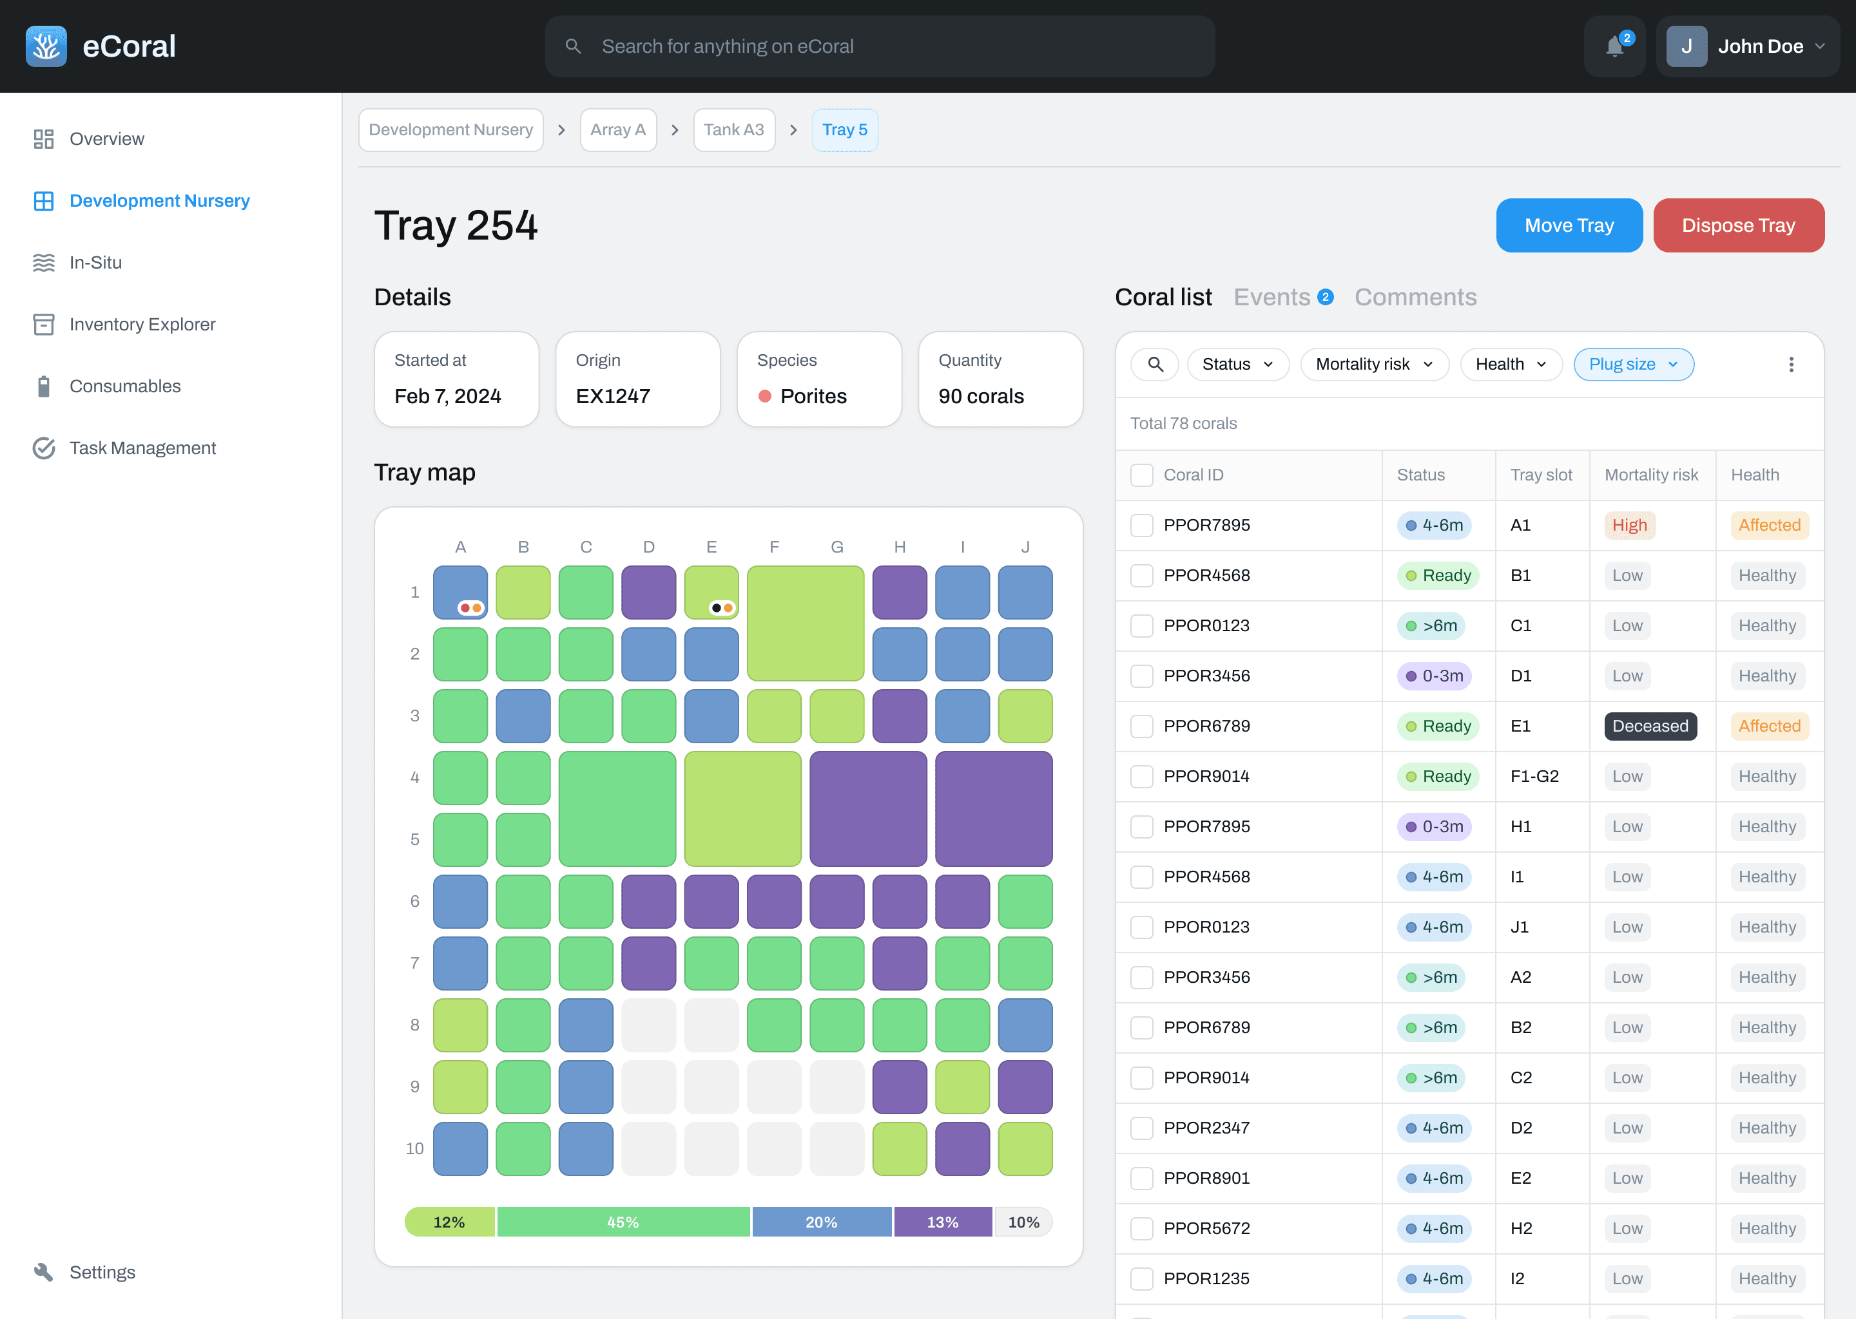Screen dimensions: 1856x1319
Task: Switch to the Events tab
Action: pyautogui.click(x=1273, y=298)
